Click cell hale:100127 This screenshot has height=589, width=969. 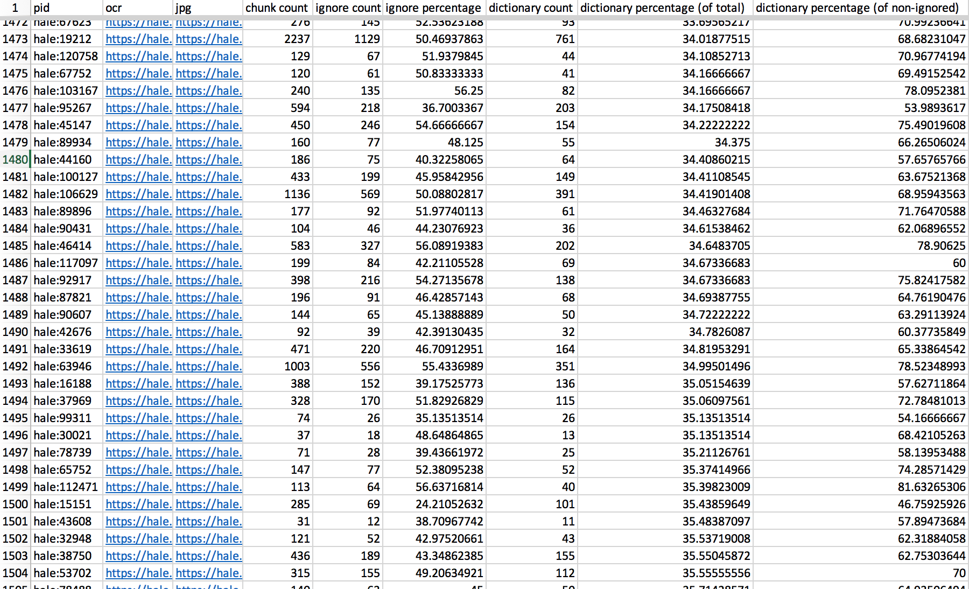click(x=67, y=177)
